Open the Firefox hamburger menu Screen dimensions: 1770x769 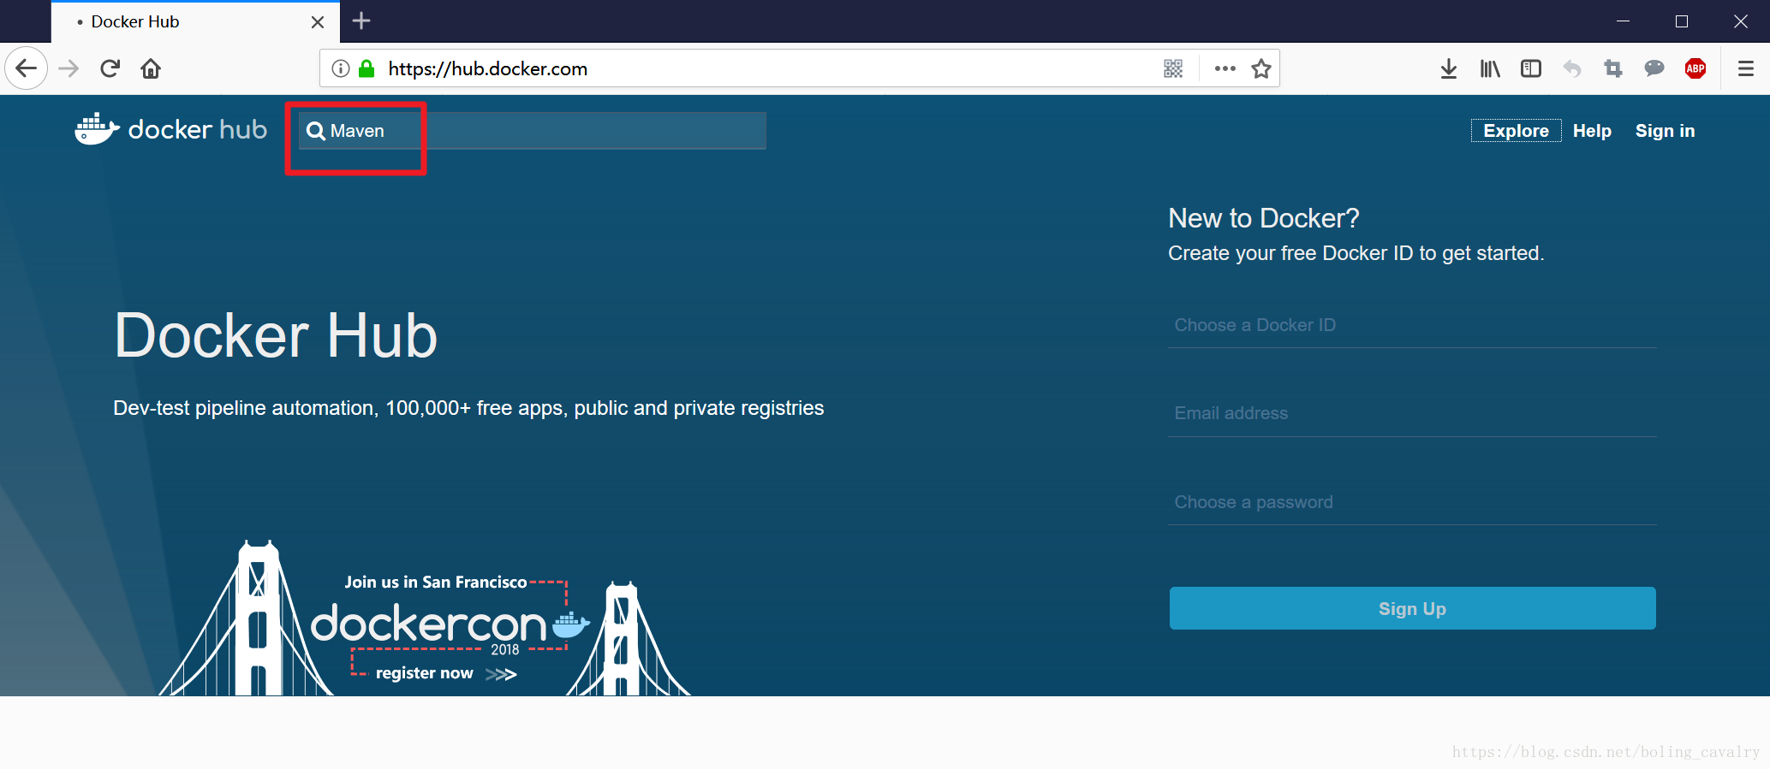(x=1746, y=68)
